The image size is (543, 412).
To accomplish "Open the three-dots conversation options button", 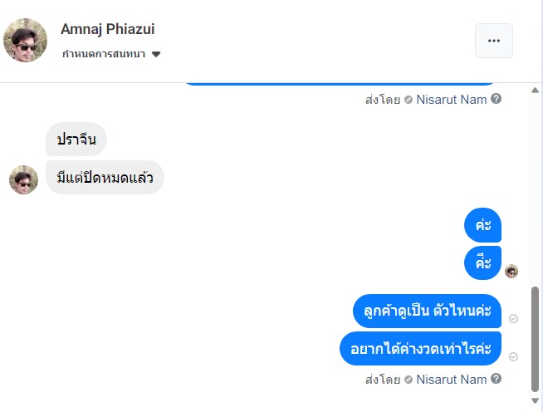I will tap(493, 41).
